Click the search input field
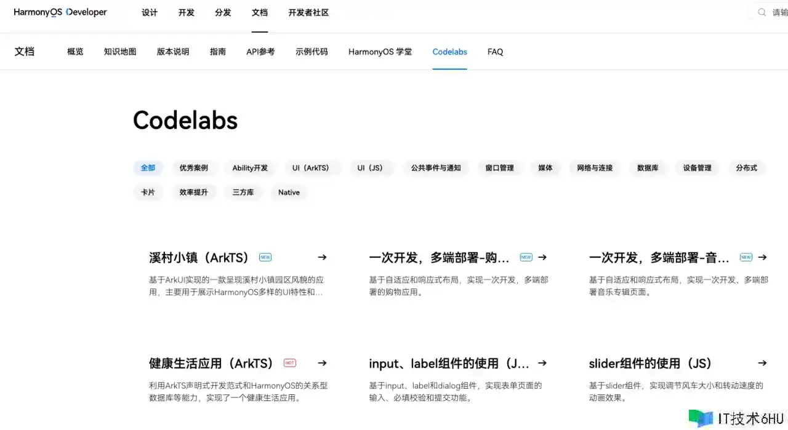Viewport: 788px width, 430px height. pyautogui.click(x=779, y=12)
